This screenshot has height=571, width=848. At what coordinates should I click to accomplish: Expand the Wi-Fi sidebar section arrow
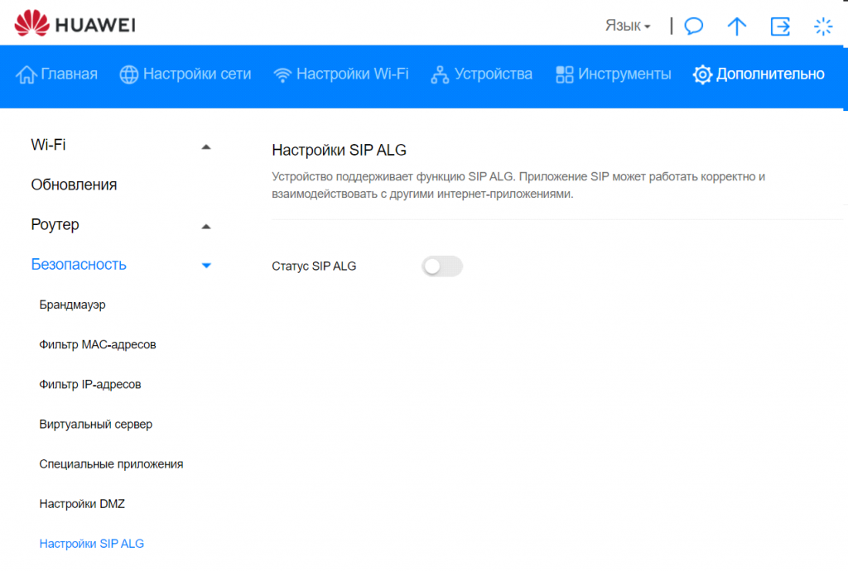click(206, 146)
